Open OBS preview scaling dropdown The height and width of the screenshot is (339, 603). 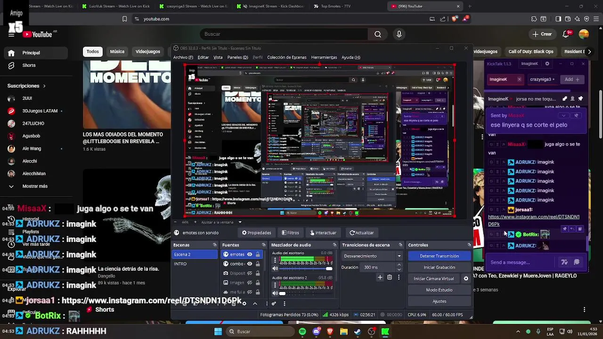[x=240, y=222]
